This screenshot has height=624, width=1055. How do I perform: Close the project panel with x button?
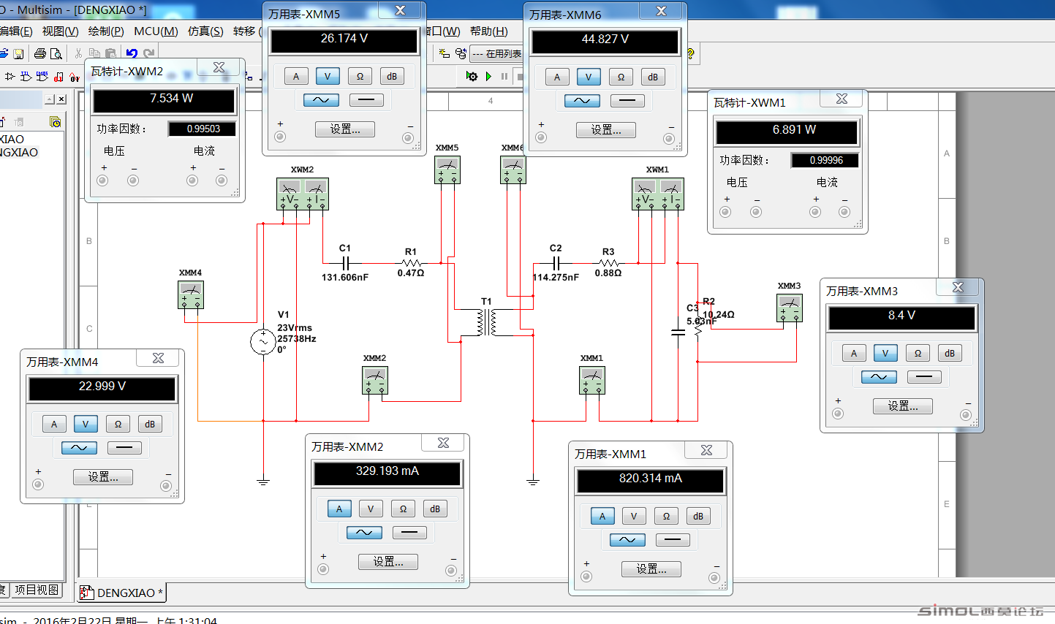(61, 99)
